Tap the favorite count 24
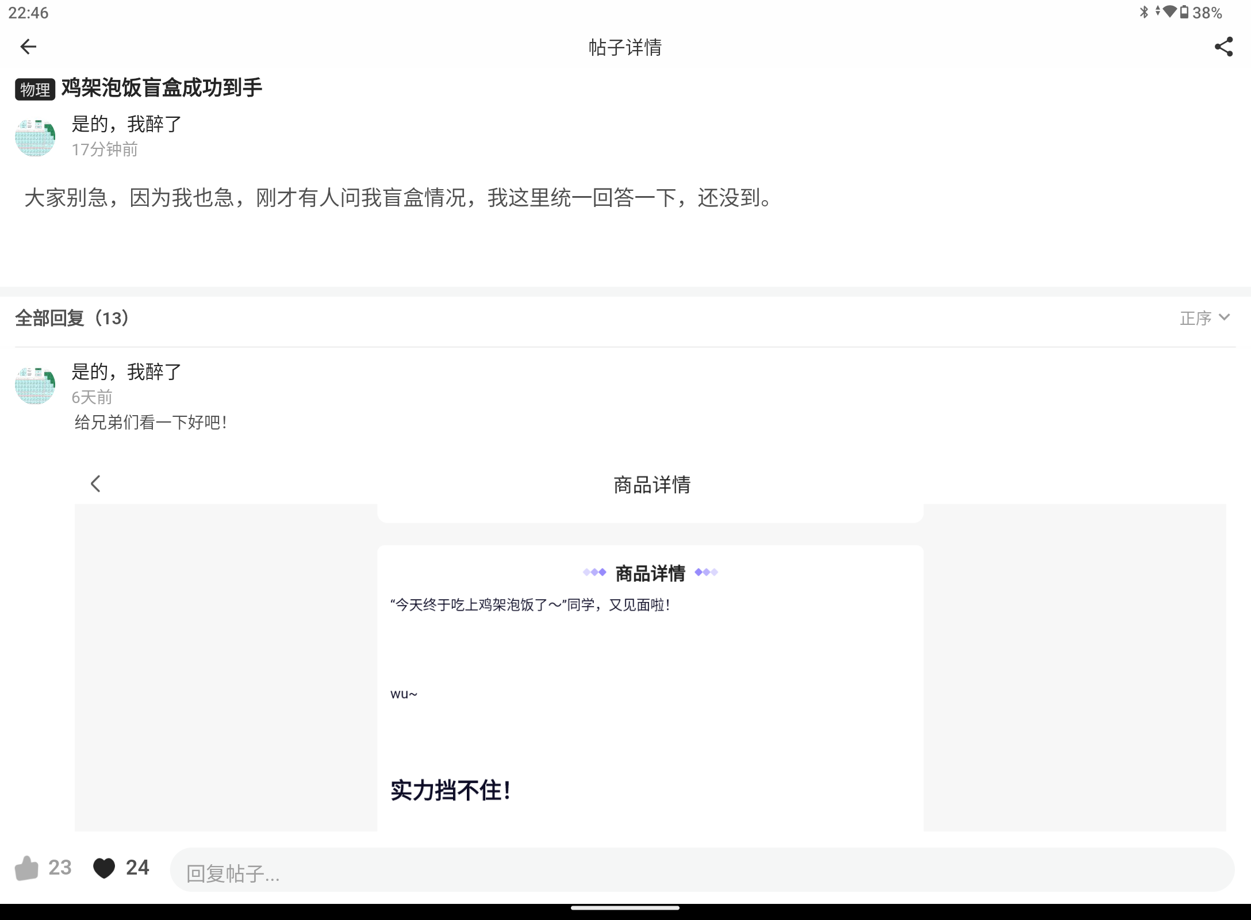Image resolution: width=1251 pixels, height=920 pixels. 137,868
